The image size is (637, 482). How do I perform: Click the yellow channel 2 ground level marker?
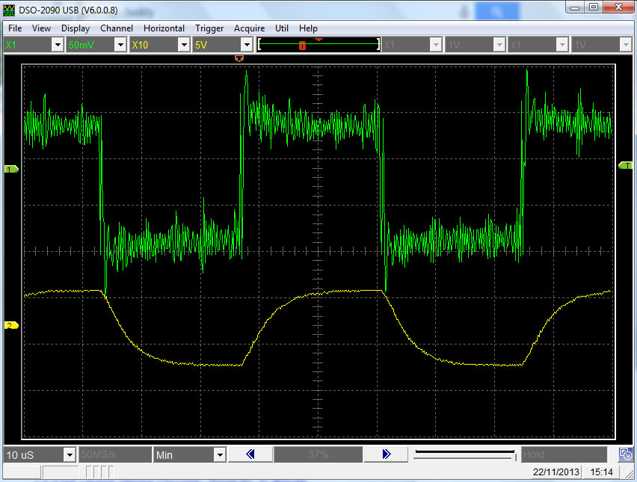click(11, 326)
